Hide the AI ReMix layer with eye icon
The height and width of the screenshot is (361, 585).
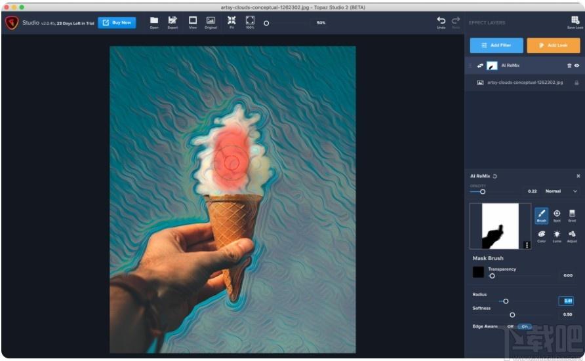(x=576, y=66)
